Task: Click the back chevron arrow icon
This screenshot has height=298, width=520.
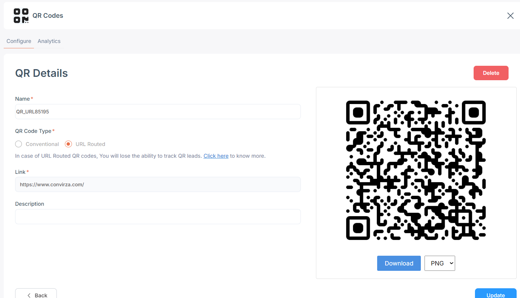Action: coord(29,295)
